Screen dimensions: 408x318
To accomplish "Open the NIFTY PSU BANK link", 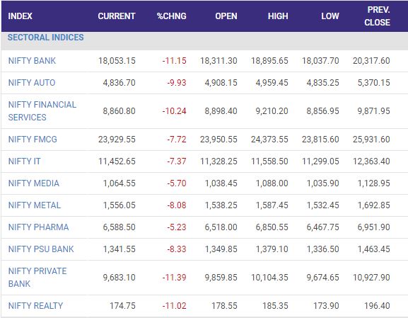I will click(41, 249).
